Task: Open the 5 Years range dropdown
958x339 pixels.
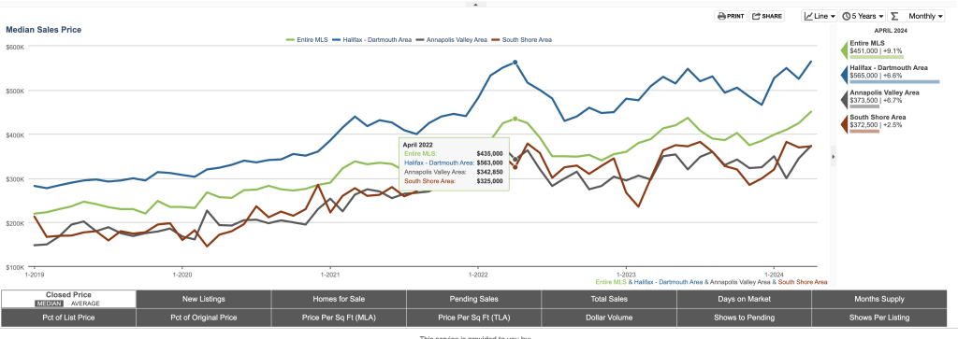Action: 863,17
